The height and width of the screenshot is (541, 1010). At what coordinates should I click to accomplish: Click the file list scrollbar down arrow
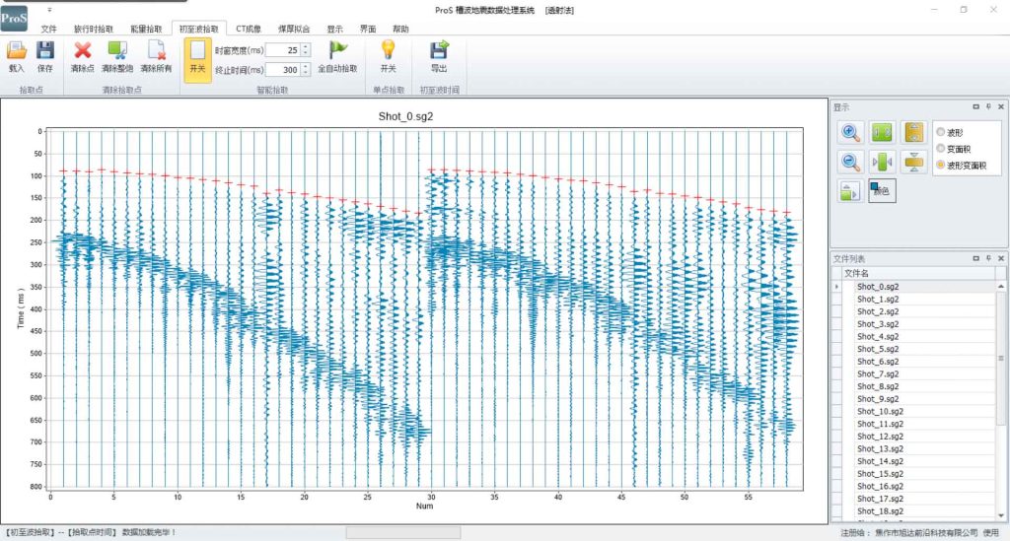(x=1001, y=515)
